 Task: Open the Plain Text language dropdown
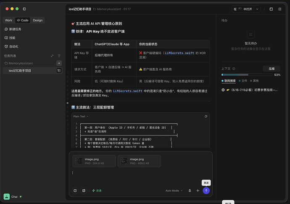pyautogui.click(x=81, y=117)
